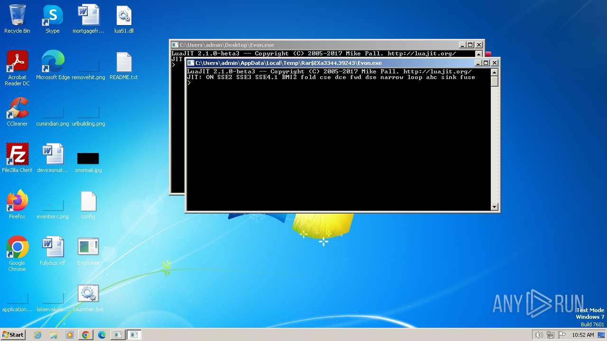Screen dimensions: 607x341
Task: Open Edge from the taskbar
Action: pyautogui.click(x=101, y=335)
